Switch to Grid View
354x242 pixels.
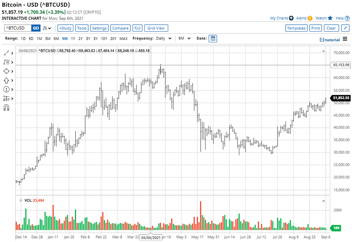point(156,28)
